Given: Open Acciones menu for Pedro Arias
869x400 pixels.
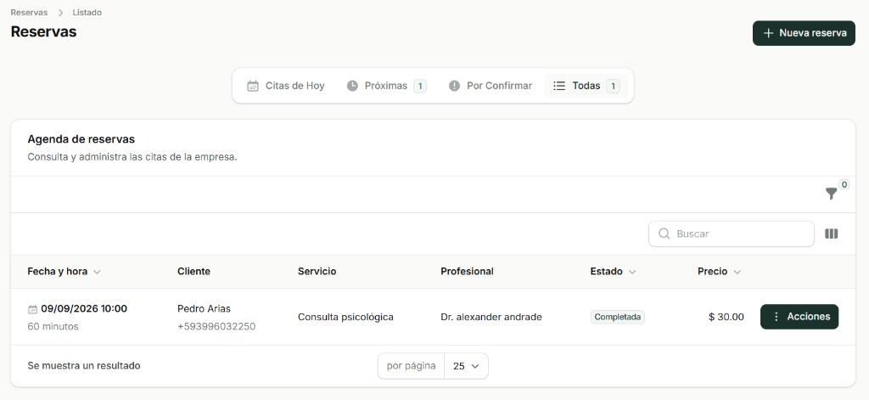Looking at the screenshot, I should coord(799,317).
